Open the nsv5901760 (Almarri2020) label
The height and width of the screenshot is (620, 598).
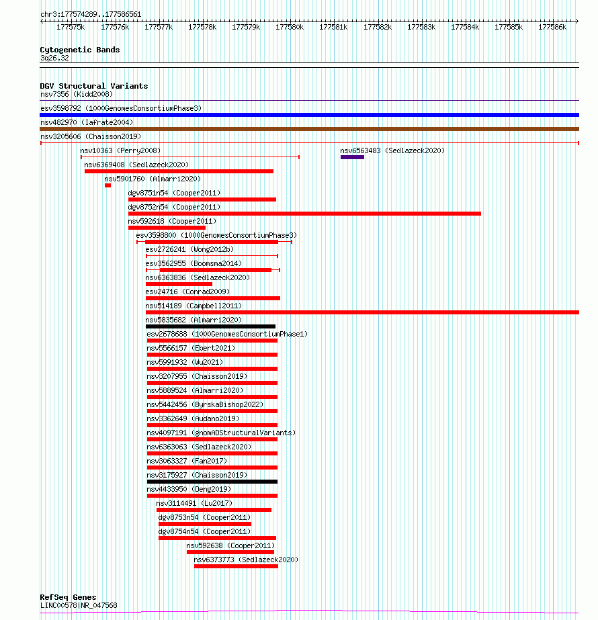click(x=153, y=179)
